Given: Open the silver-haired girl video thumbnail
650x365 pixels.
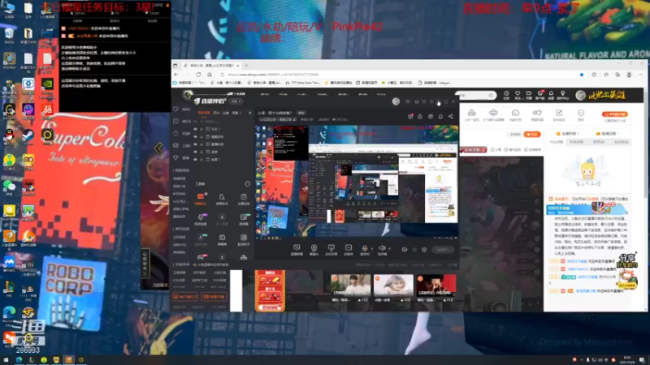Looking at the screenshot, I should pyautogui.click(x=393, y=286).
